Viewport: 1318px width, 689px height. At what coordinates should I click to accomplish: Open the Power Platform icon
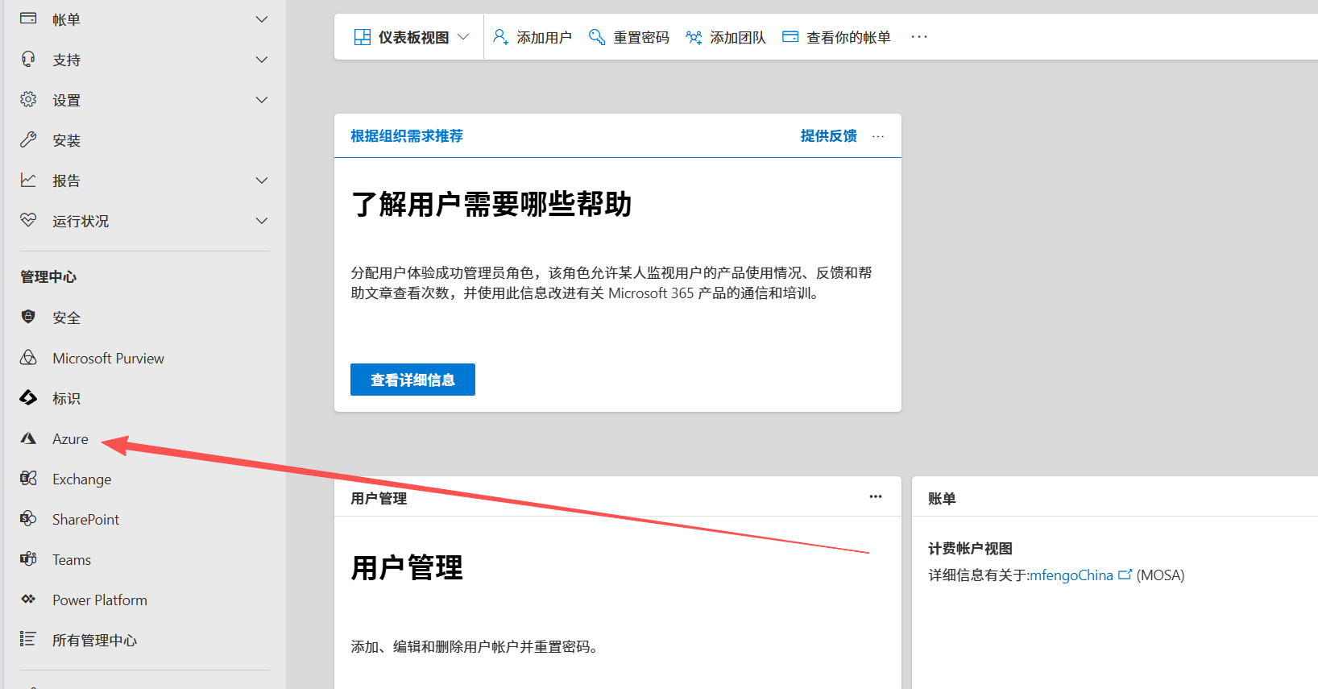pos(28,600)
